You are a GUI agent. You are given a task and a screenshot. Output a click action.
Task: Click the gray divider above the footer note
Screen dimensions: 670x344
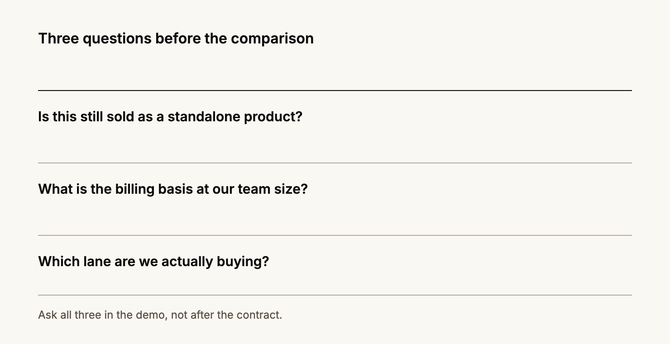pos(335,295)
